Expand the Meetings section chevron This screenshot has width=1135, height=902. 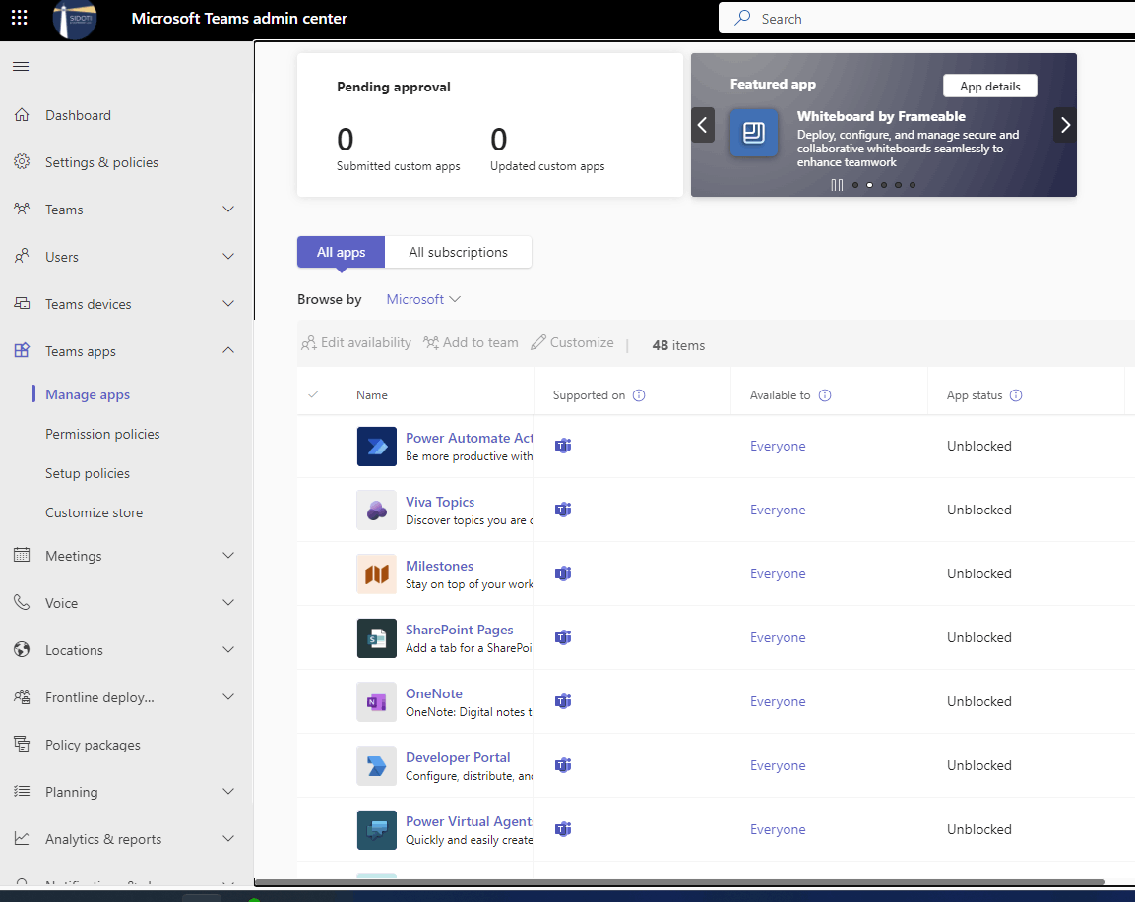click(228, 555)
